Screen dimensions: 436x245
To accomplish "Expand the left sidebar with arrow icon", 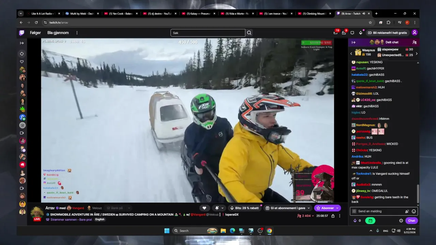I will 22,43.
